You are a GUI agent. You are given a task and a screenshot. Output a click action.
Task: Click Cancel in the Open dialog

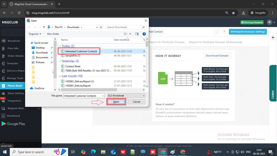[x=136, y=102]
